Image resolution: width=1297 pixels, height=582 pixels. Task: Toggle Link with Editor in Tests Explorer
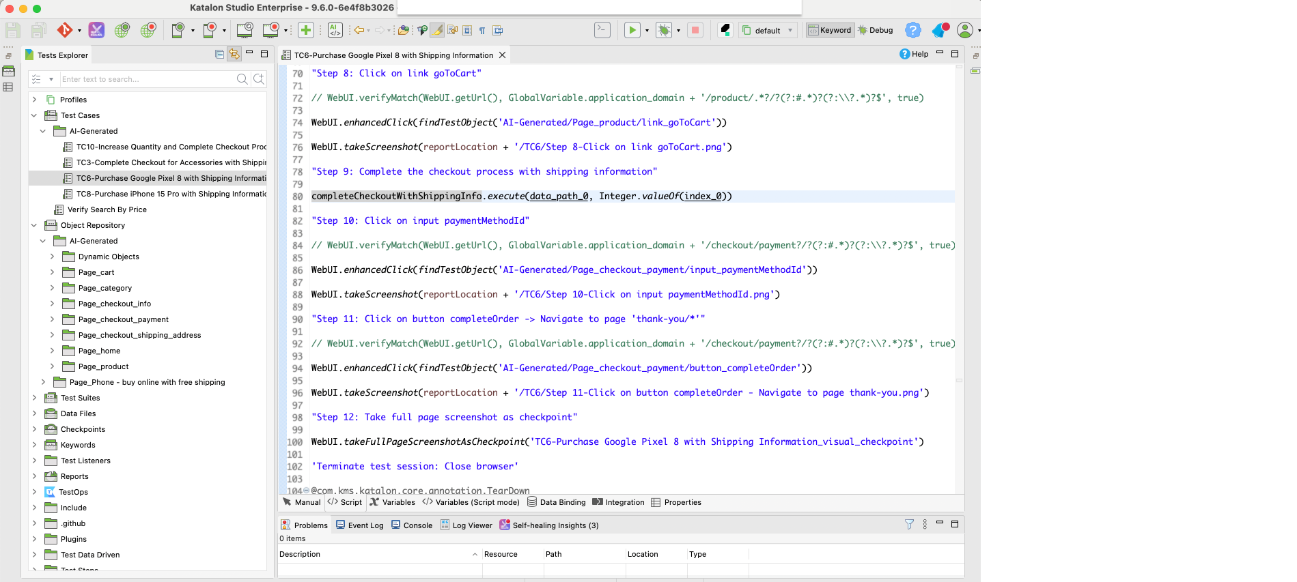point(234,55)
